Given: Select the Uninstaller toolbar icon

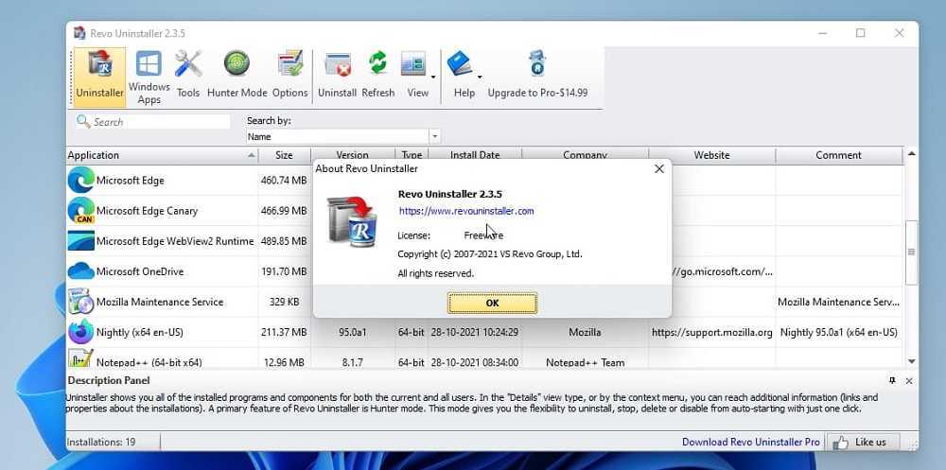Looking at the screenshot, I should [99, 76].
